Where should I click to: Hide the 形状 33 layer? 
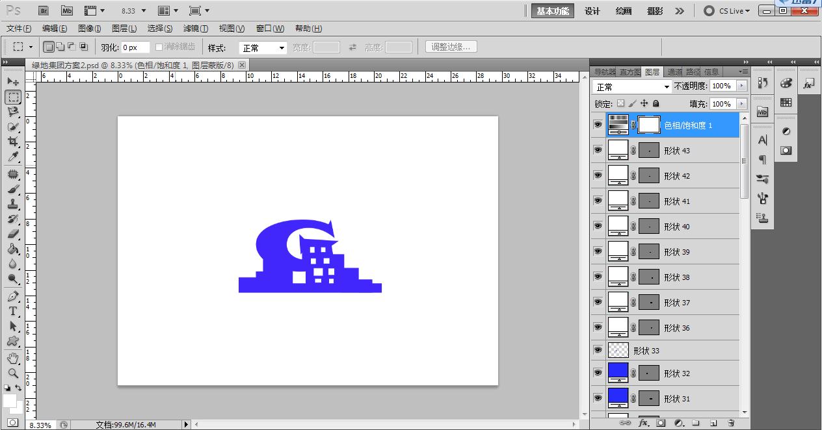(598, 350)
